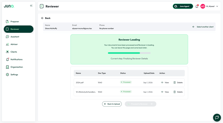Open the chat support bubble
The height and width of the screenshot is (123, 223).
pyautogui.click(x=217, y=117)
